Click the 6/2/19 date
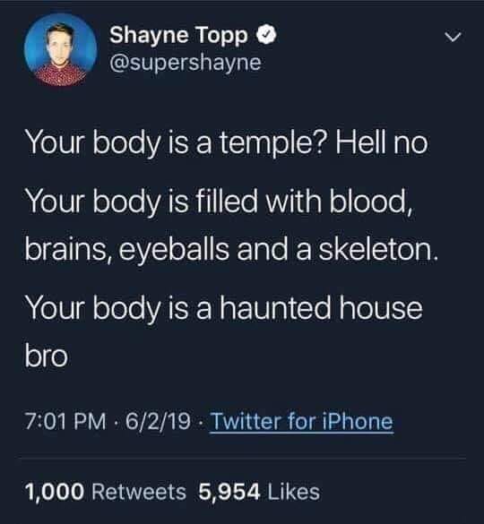The width and height of the screenshot is (484, 524). pyautogui.click(x=158, y=421)
